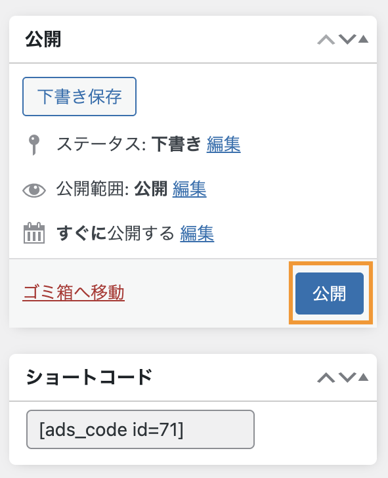Click the ショートコード panel heading
The image size is (388, 478).
pos(89,378)
